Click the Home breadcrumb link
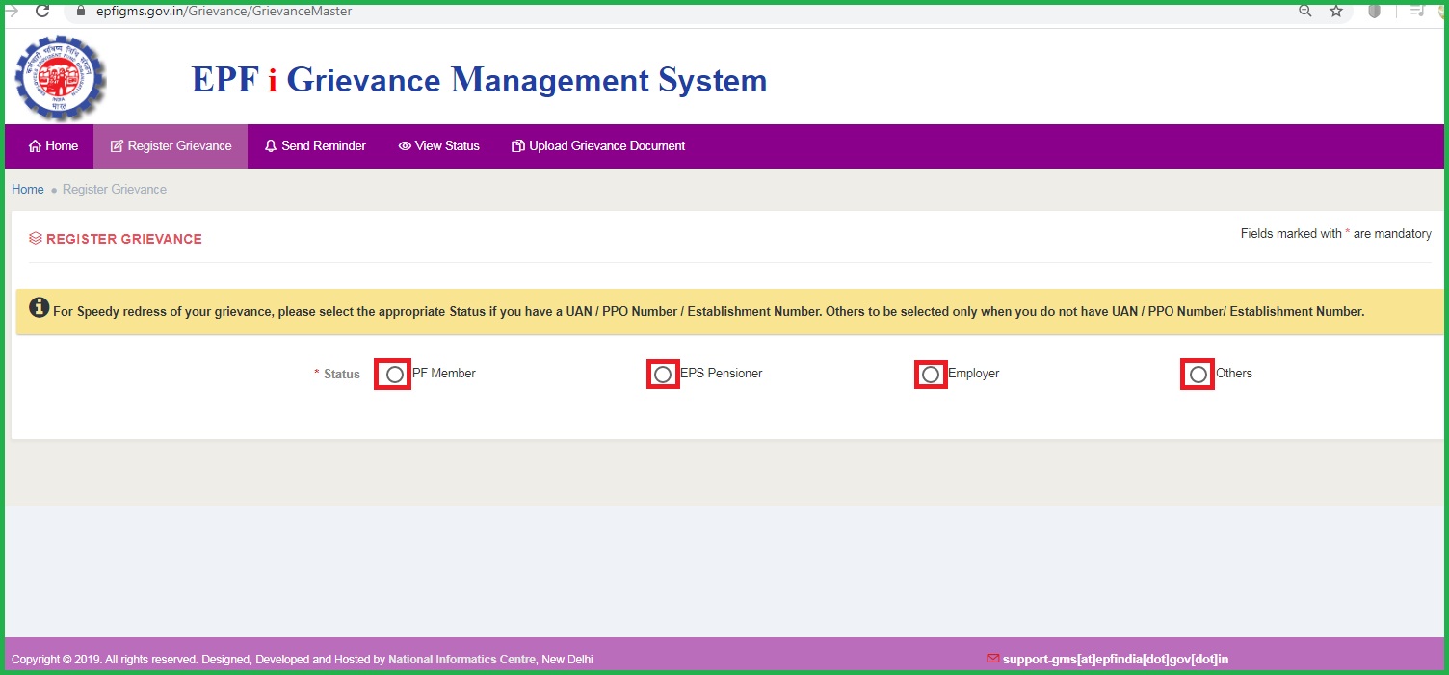1449x675 pixels. click(27, 190)
